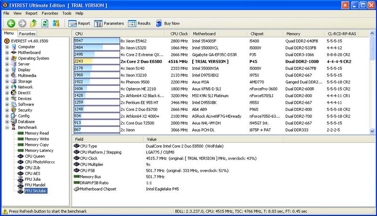
Task: Select the FPU Mandel benchmark icon
Action: coord(21,185)
